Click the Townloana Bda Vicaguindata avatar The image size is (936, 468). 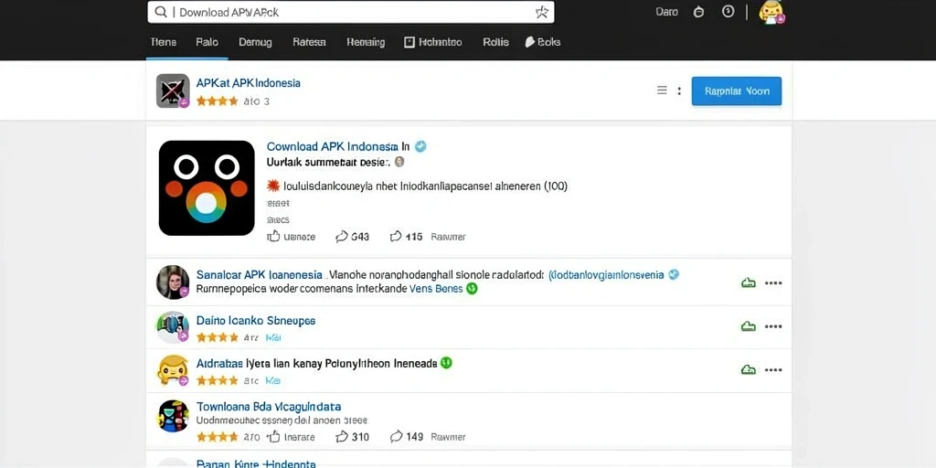coord(174,416)
